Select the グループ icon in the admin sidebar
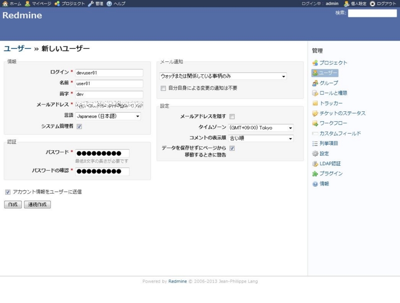 click(x=329, y=83)
